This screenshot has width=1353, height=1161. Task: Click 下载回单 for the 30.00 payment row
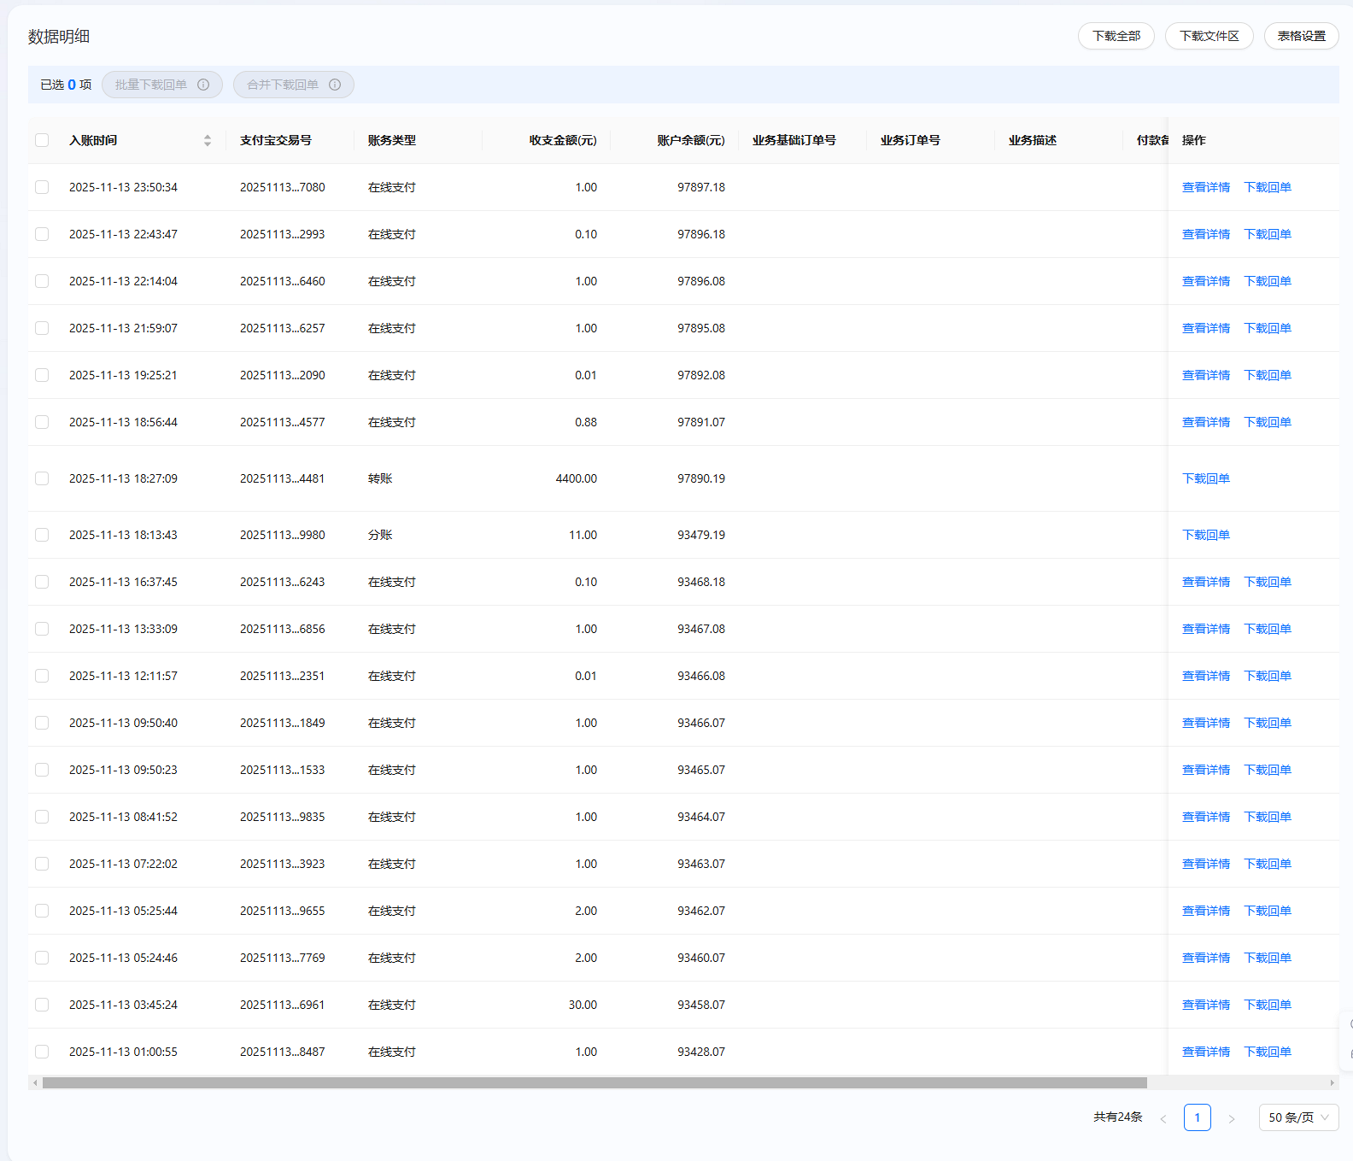click(x=1267, y=1005)
